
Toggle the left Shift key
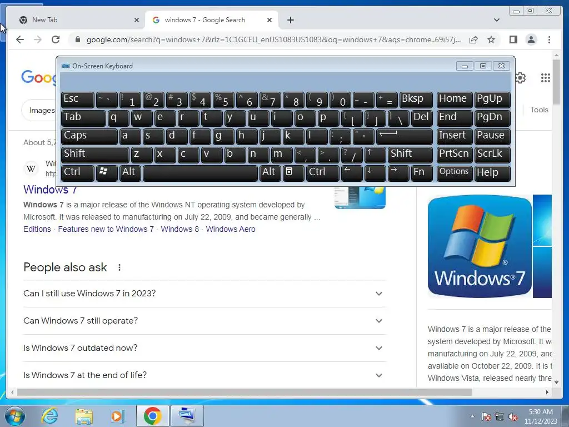coord(95,155)
